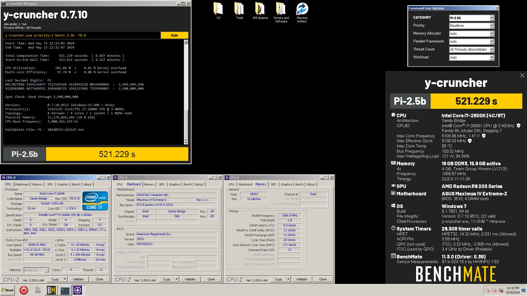Expand Tools arrow in Memory CPU-Z window
This screenshot has width=527, height=296.
288,279
